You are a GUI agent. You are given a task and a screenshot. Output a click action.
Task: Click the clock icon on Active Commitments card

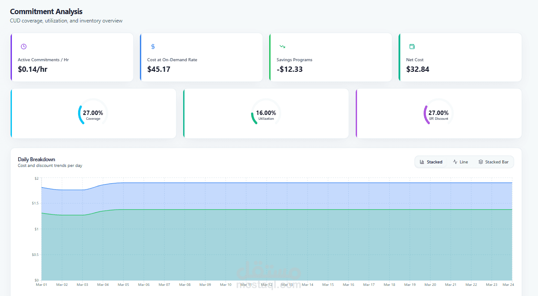tap(24, 47)
